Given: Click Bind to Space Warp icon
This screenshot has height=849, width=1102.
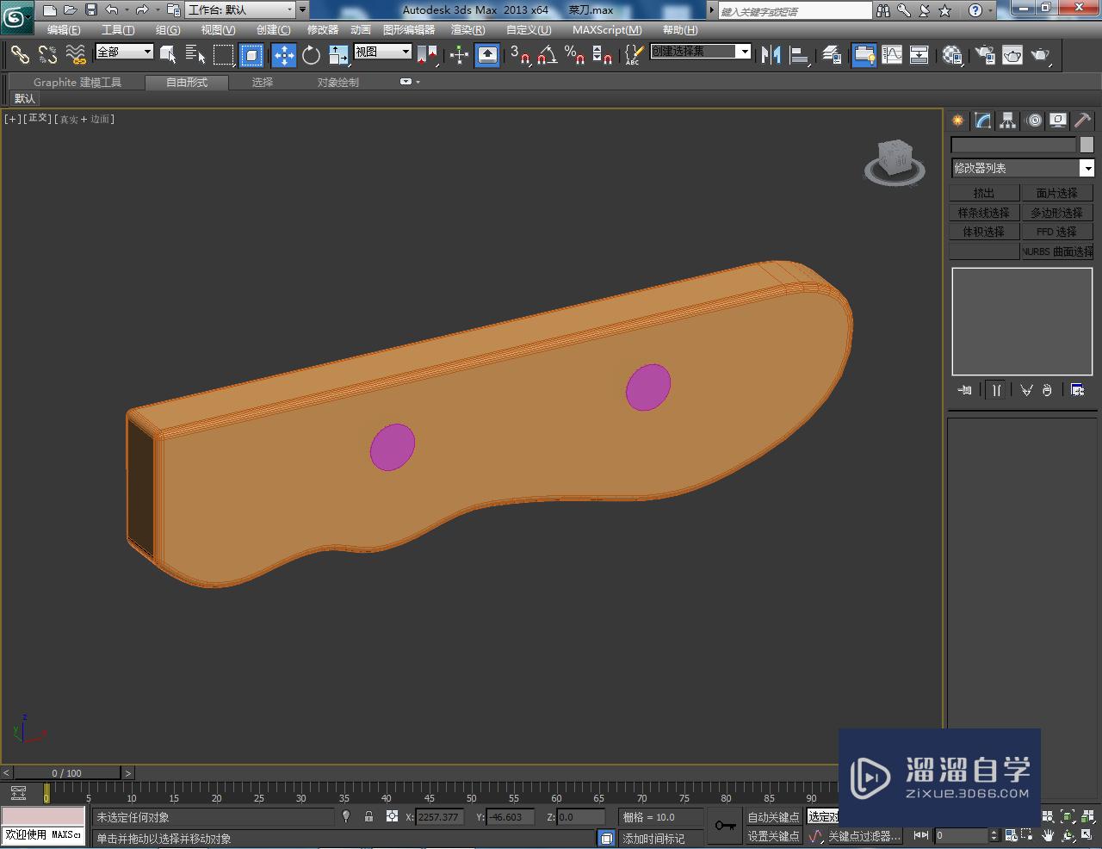Looking at the screenshot, I should pos(76,55).
